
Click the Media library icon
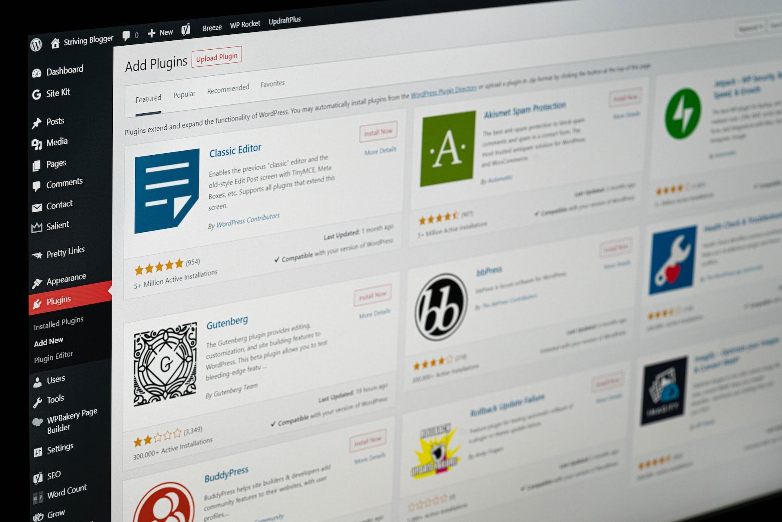[37, 141]
